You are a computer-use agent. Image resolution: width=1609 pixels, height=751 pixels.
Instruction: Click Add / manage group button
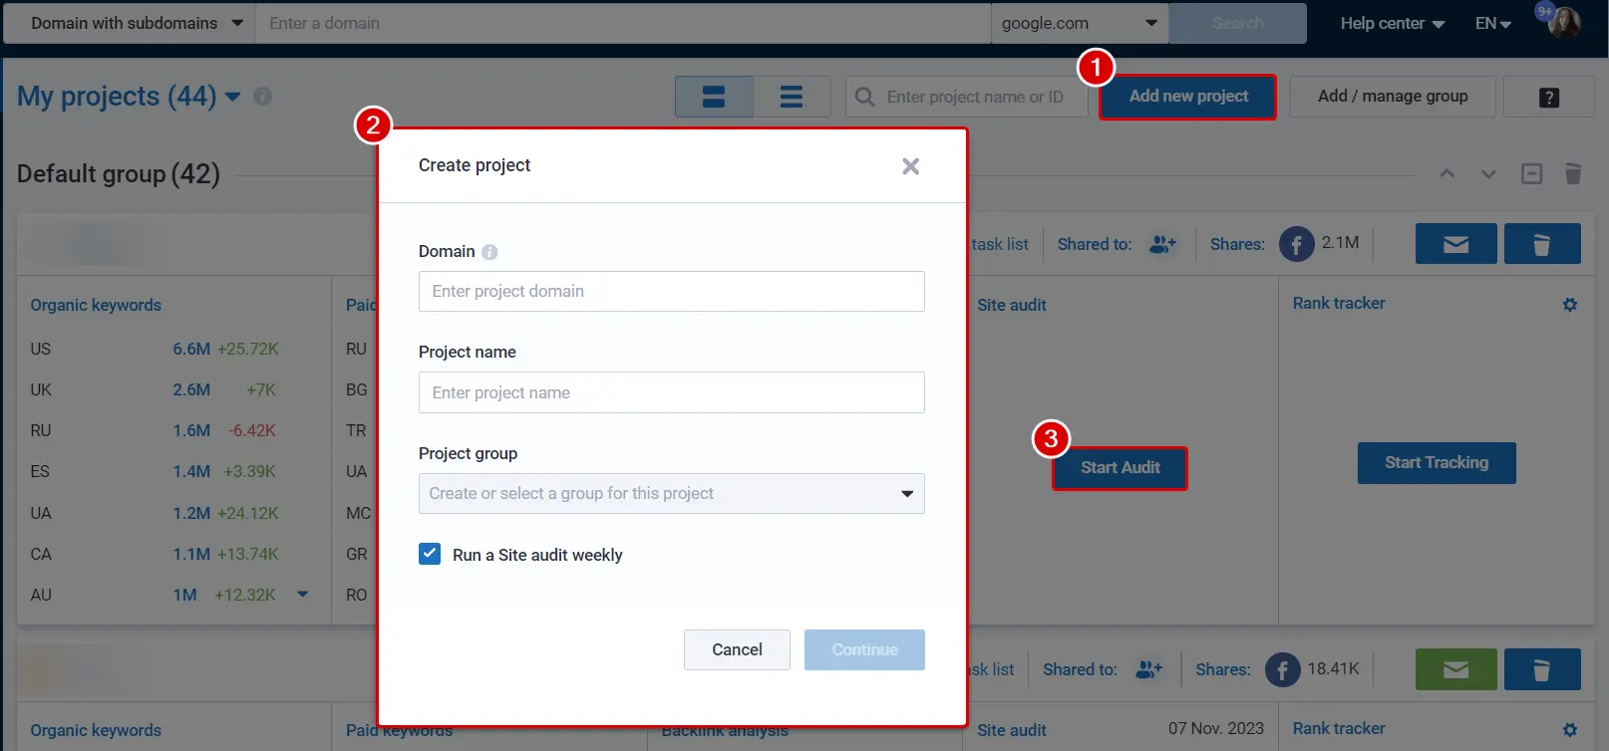[x=1393, y=97]
